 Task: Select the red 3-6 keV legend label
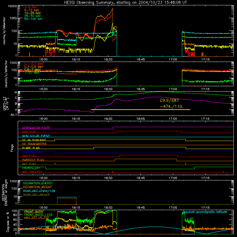click(x=31, y=7)
